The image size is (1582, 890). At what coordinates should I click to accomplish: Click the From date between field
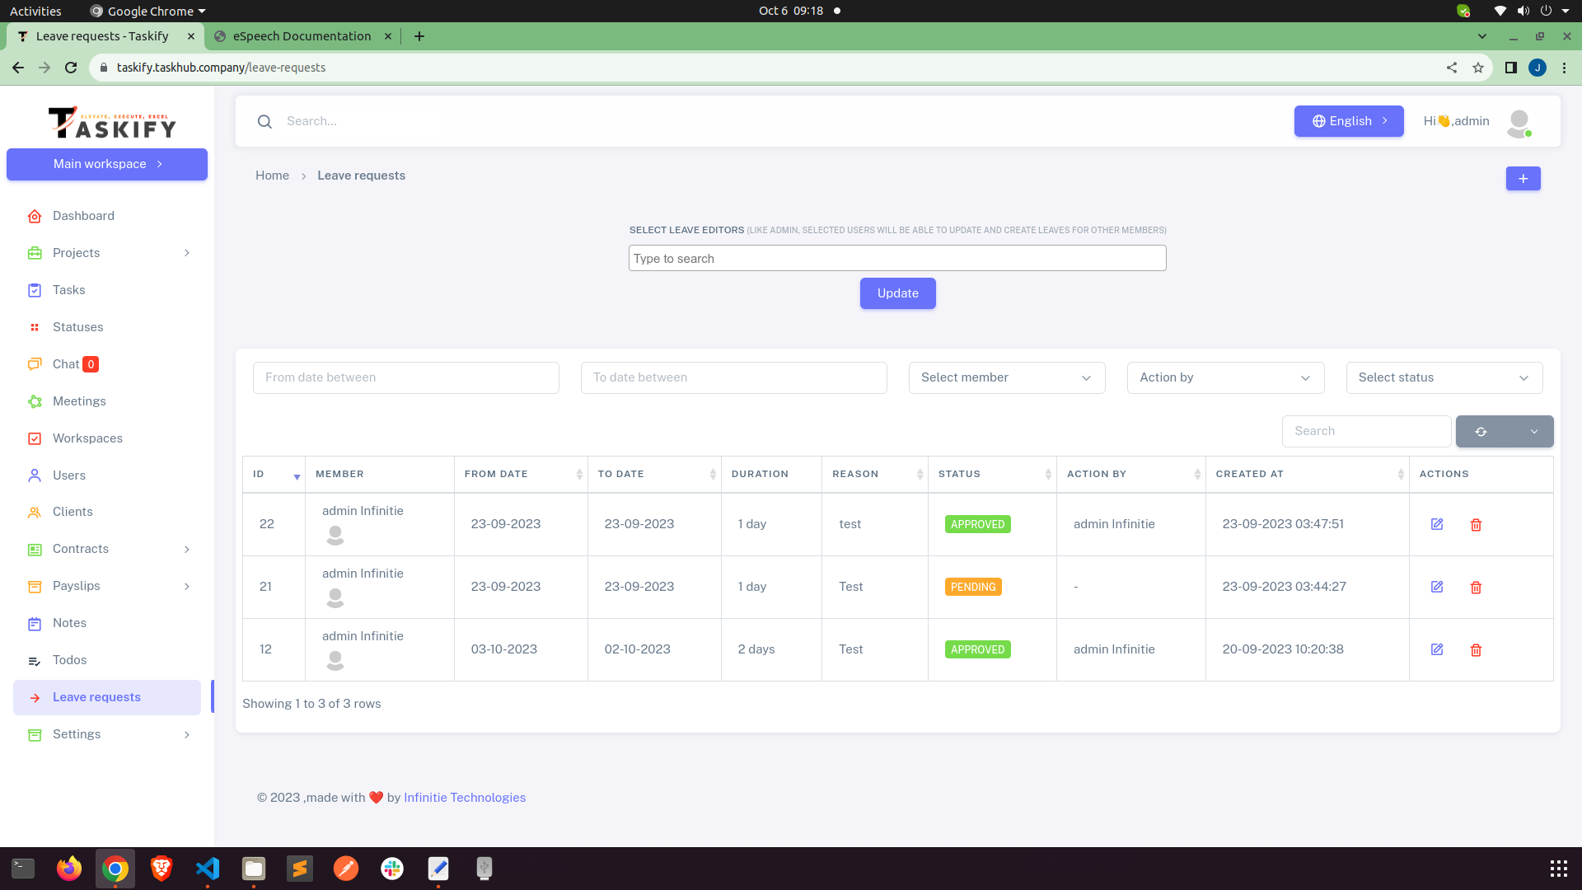tap(405, 377)
